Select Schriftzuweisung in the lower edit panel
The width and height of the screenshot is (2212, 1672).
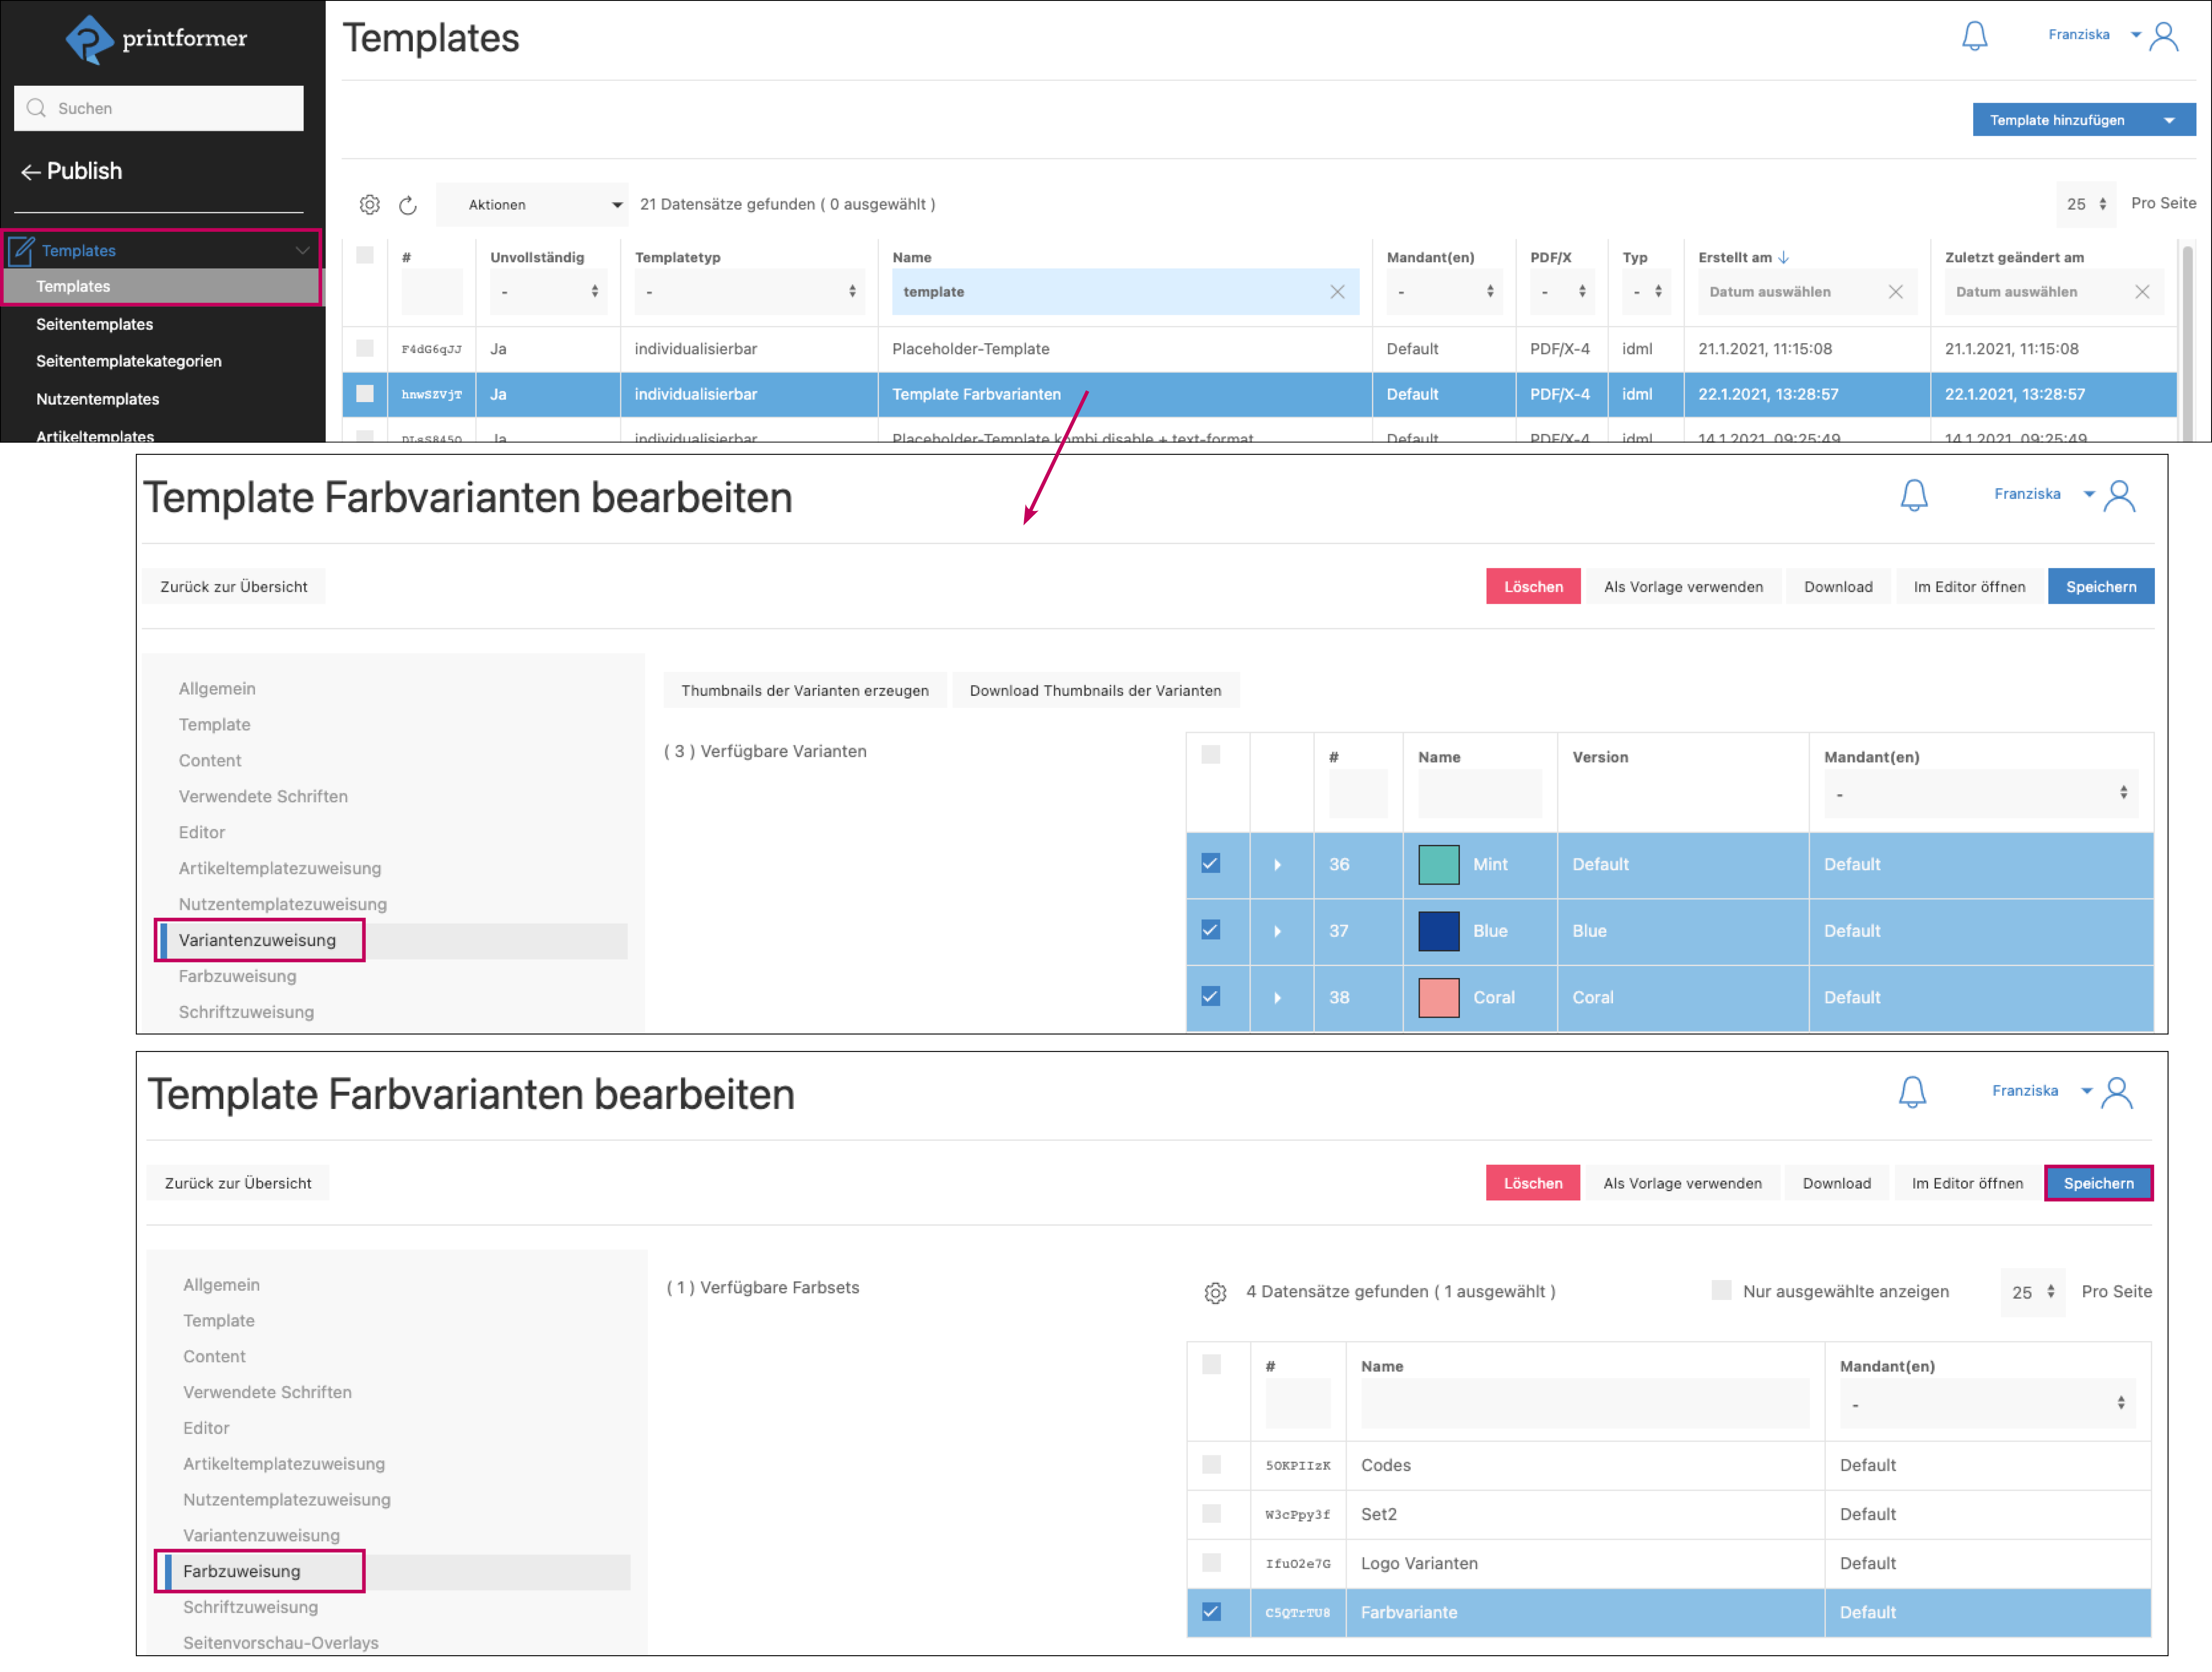click(x=250, y=1607)
